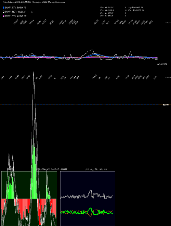Click the white DOW MT legend swatch
This screenshot has width=171, height=226.
point(4,12)
